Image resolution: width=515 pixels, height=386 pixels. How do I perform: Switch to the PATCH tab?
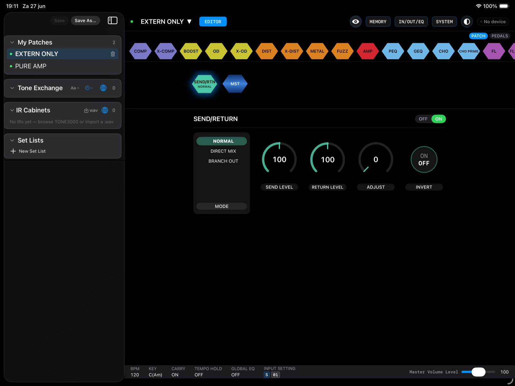coord(478,36)
